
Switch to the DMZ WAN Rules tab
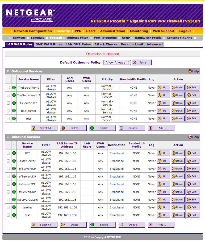point(49,44)
